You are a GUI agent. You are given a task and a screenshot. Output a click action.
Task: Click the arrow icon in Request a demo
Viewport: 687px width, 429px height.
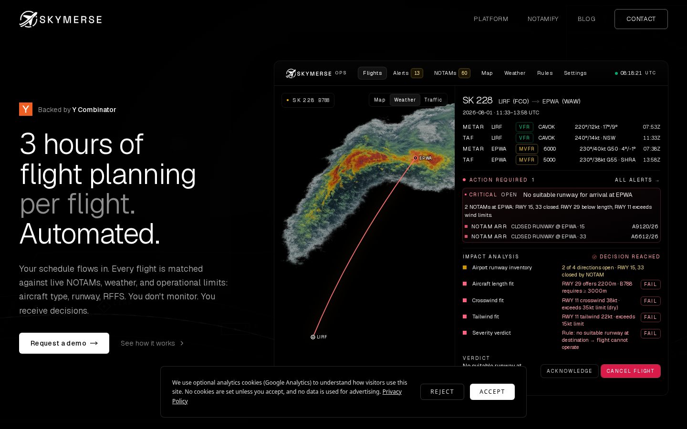pos(94,343)
